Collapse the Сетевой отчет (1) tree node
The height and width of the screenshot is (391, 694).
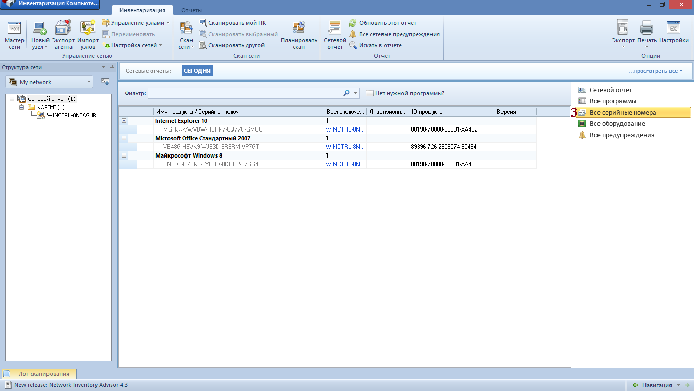click(x=12, y=99)
